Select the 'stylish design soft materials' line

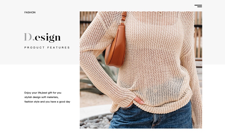(41, 97)
